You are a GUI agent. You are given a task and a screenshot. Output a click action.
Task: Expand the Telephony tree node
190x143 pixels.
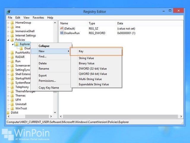[8, 87]
